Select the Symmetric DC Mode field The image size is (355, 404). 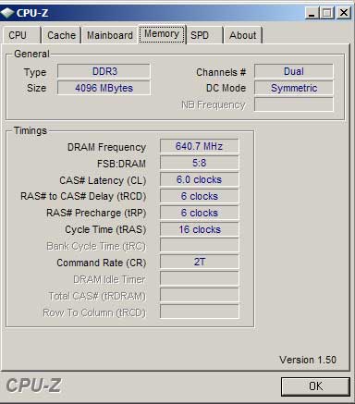[x=294, y=88]
